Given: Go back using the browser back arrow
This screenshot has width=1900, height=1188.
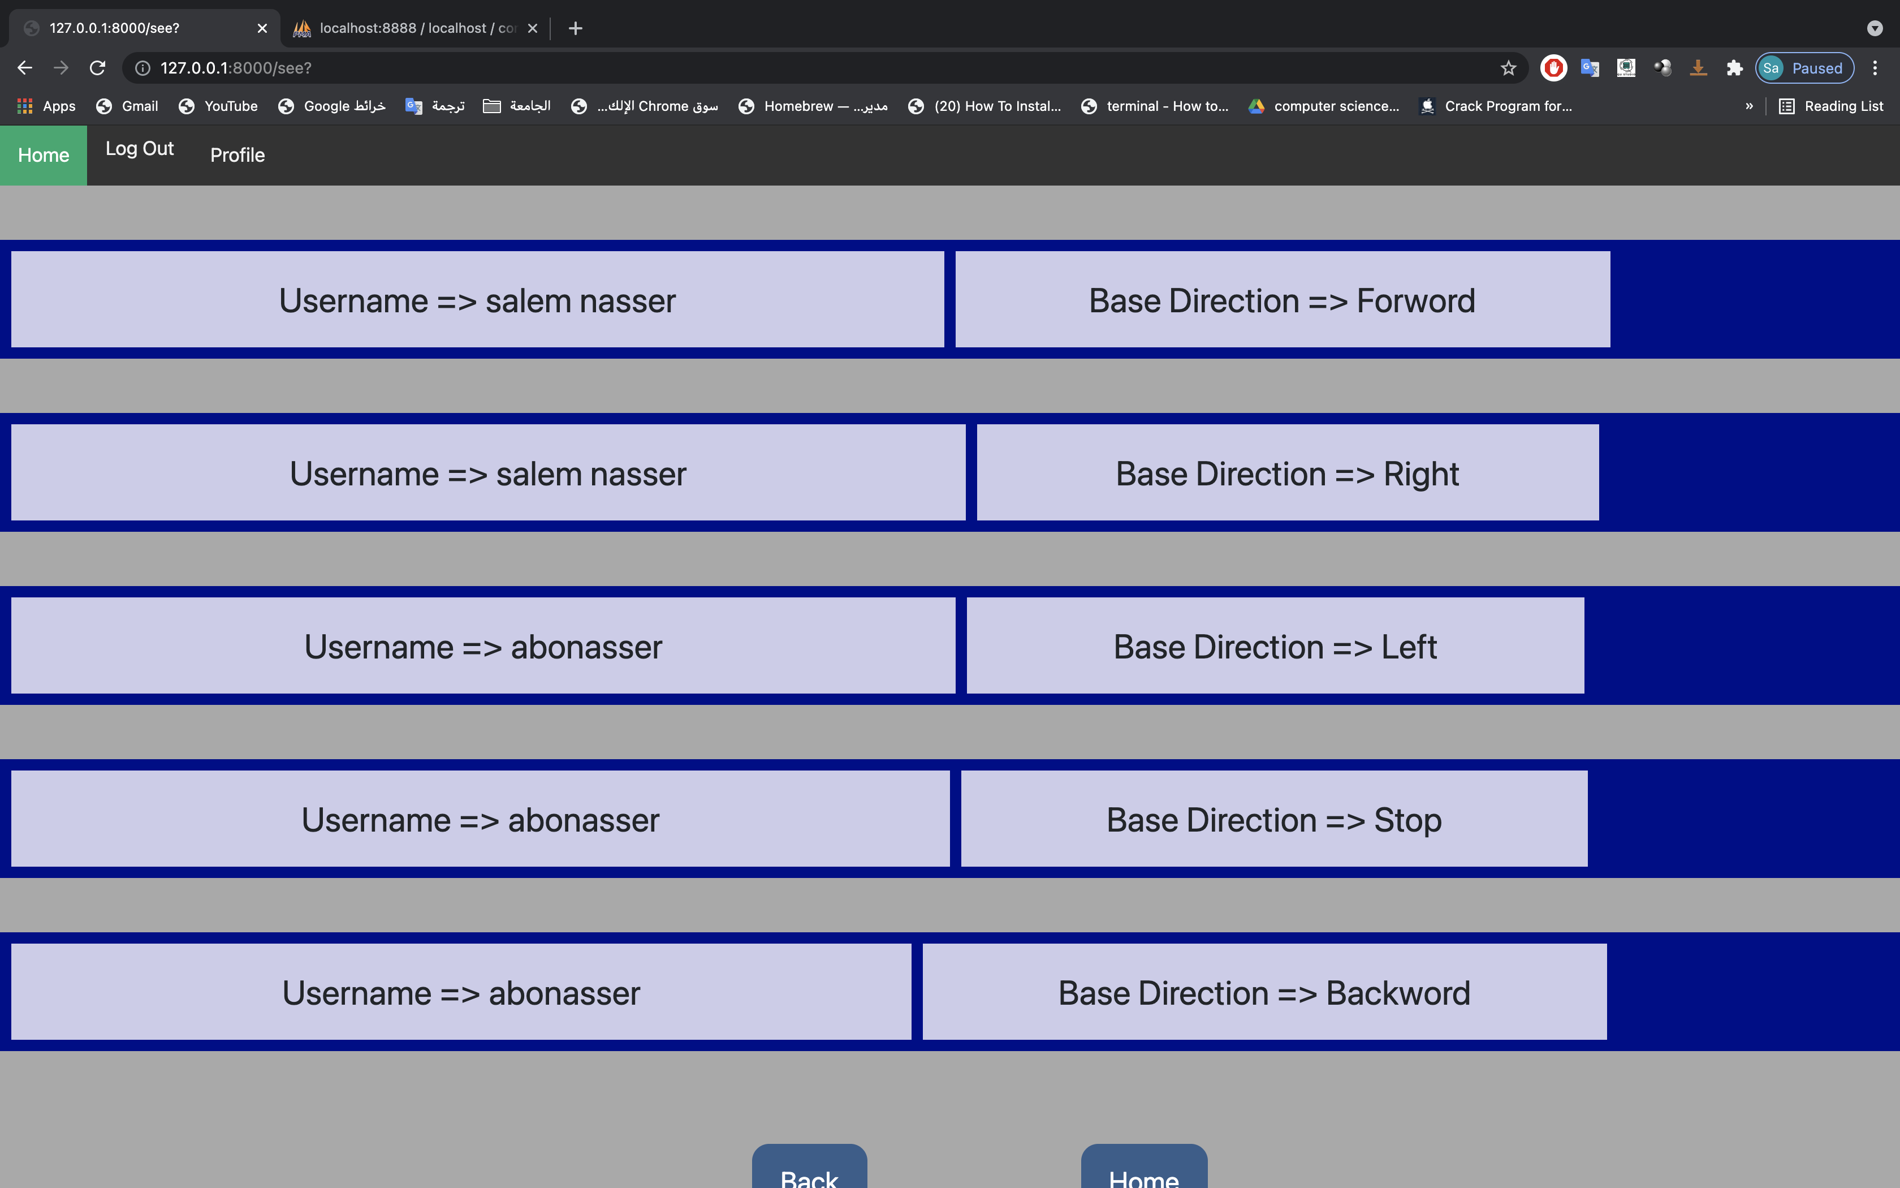Looking at the screenshot, I should (x=24, y=68).
